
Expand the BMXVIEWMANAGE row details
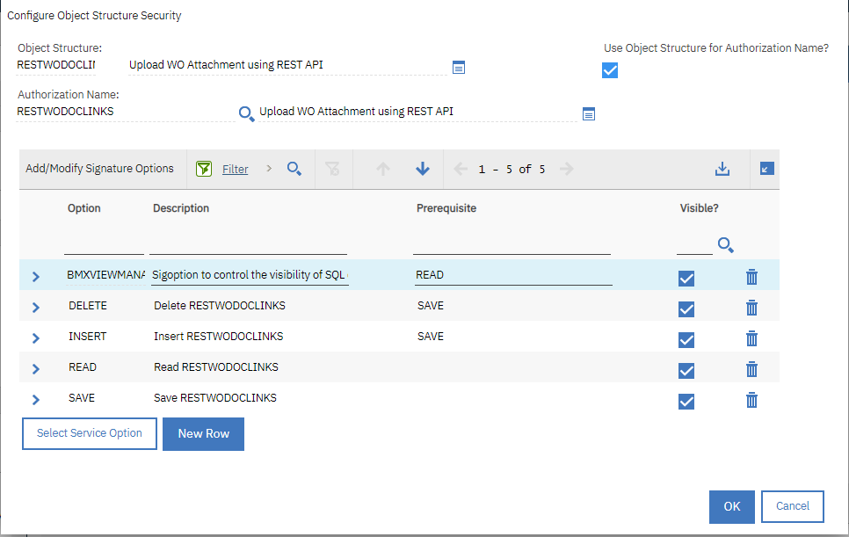point(35,274)
